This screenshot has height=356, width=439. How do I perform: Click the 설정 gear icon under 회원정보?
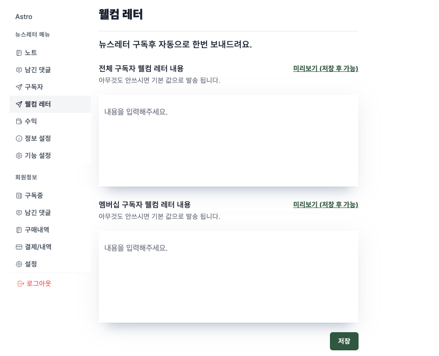pyautogui.click(x=19, y=264)
